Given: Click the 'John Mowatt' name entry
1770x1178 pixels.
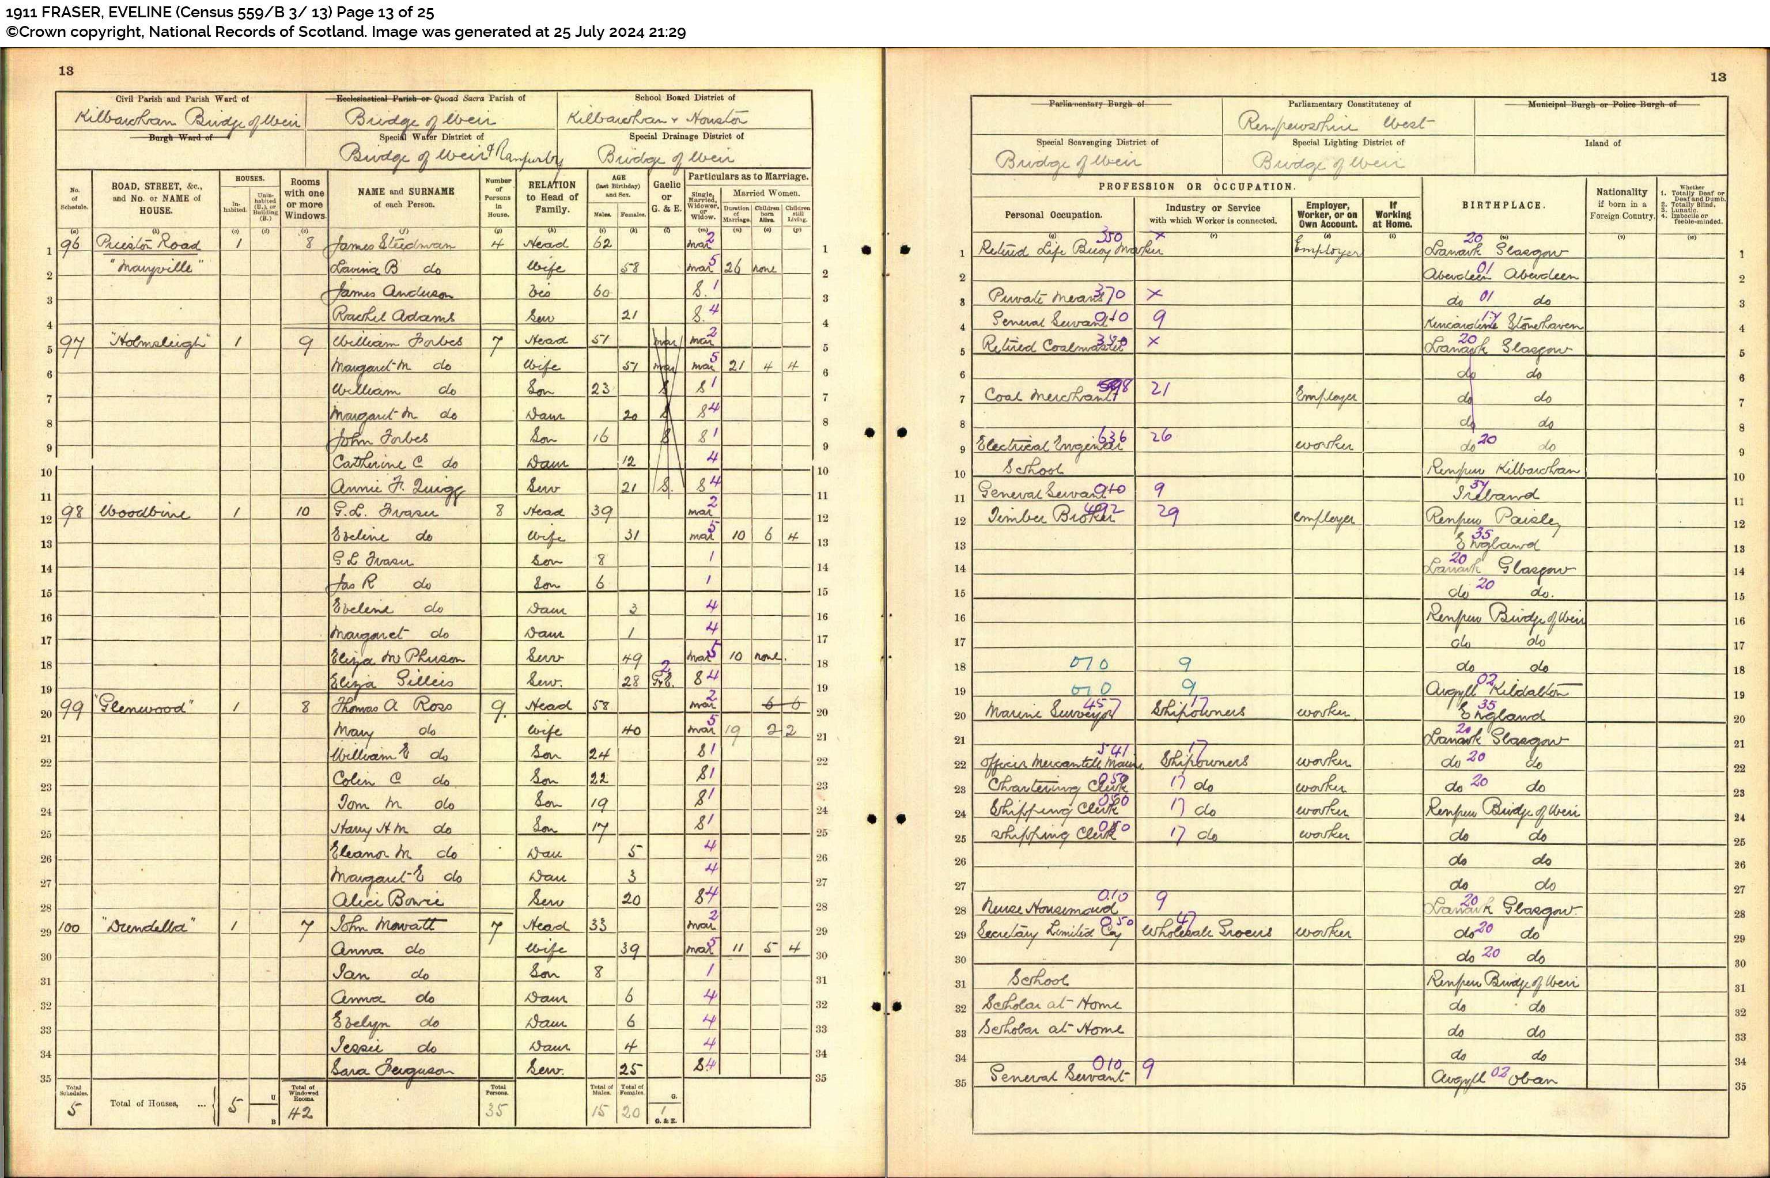Looking at the screenshot, I should click(x=388, y=925).
